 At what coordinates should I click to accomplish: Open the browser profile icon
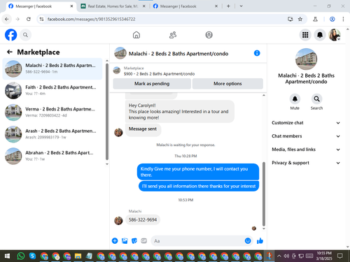[x=332, y=19]
